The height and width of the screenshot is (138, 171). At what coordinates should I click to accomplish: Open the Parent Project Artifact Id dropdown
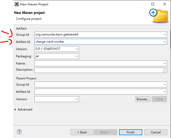[165, 91]
